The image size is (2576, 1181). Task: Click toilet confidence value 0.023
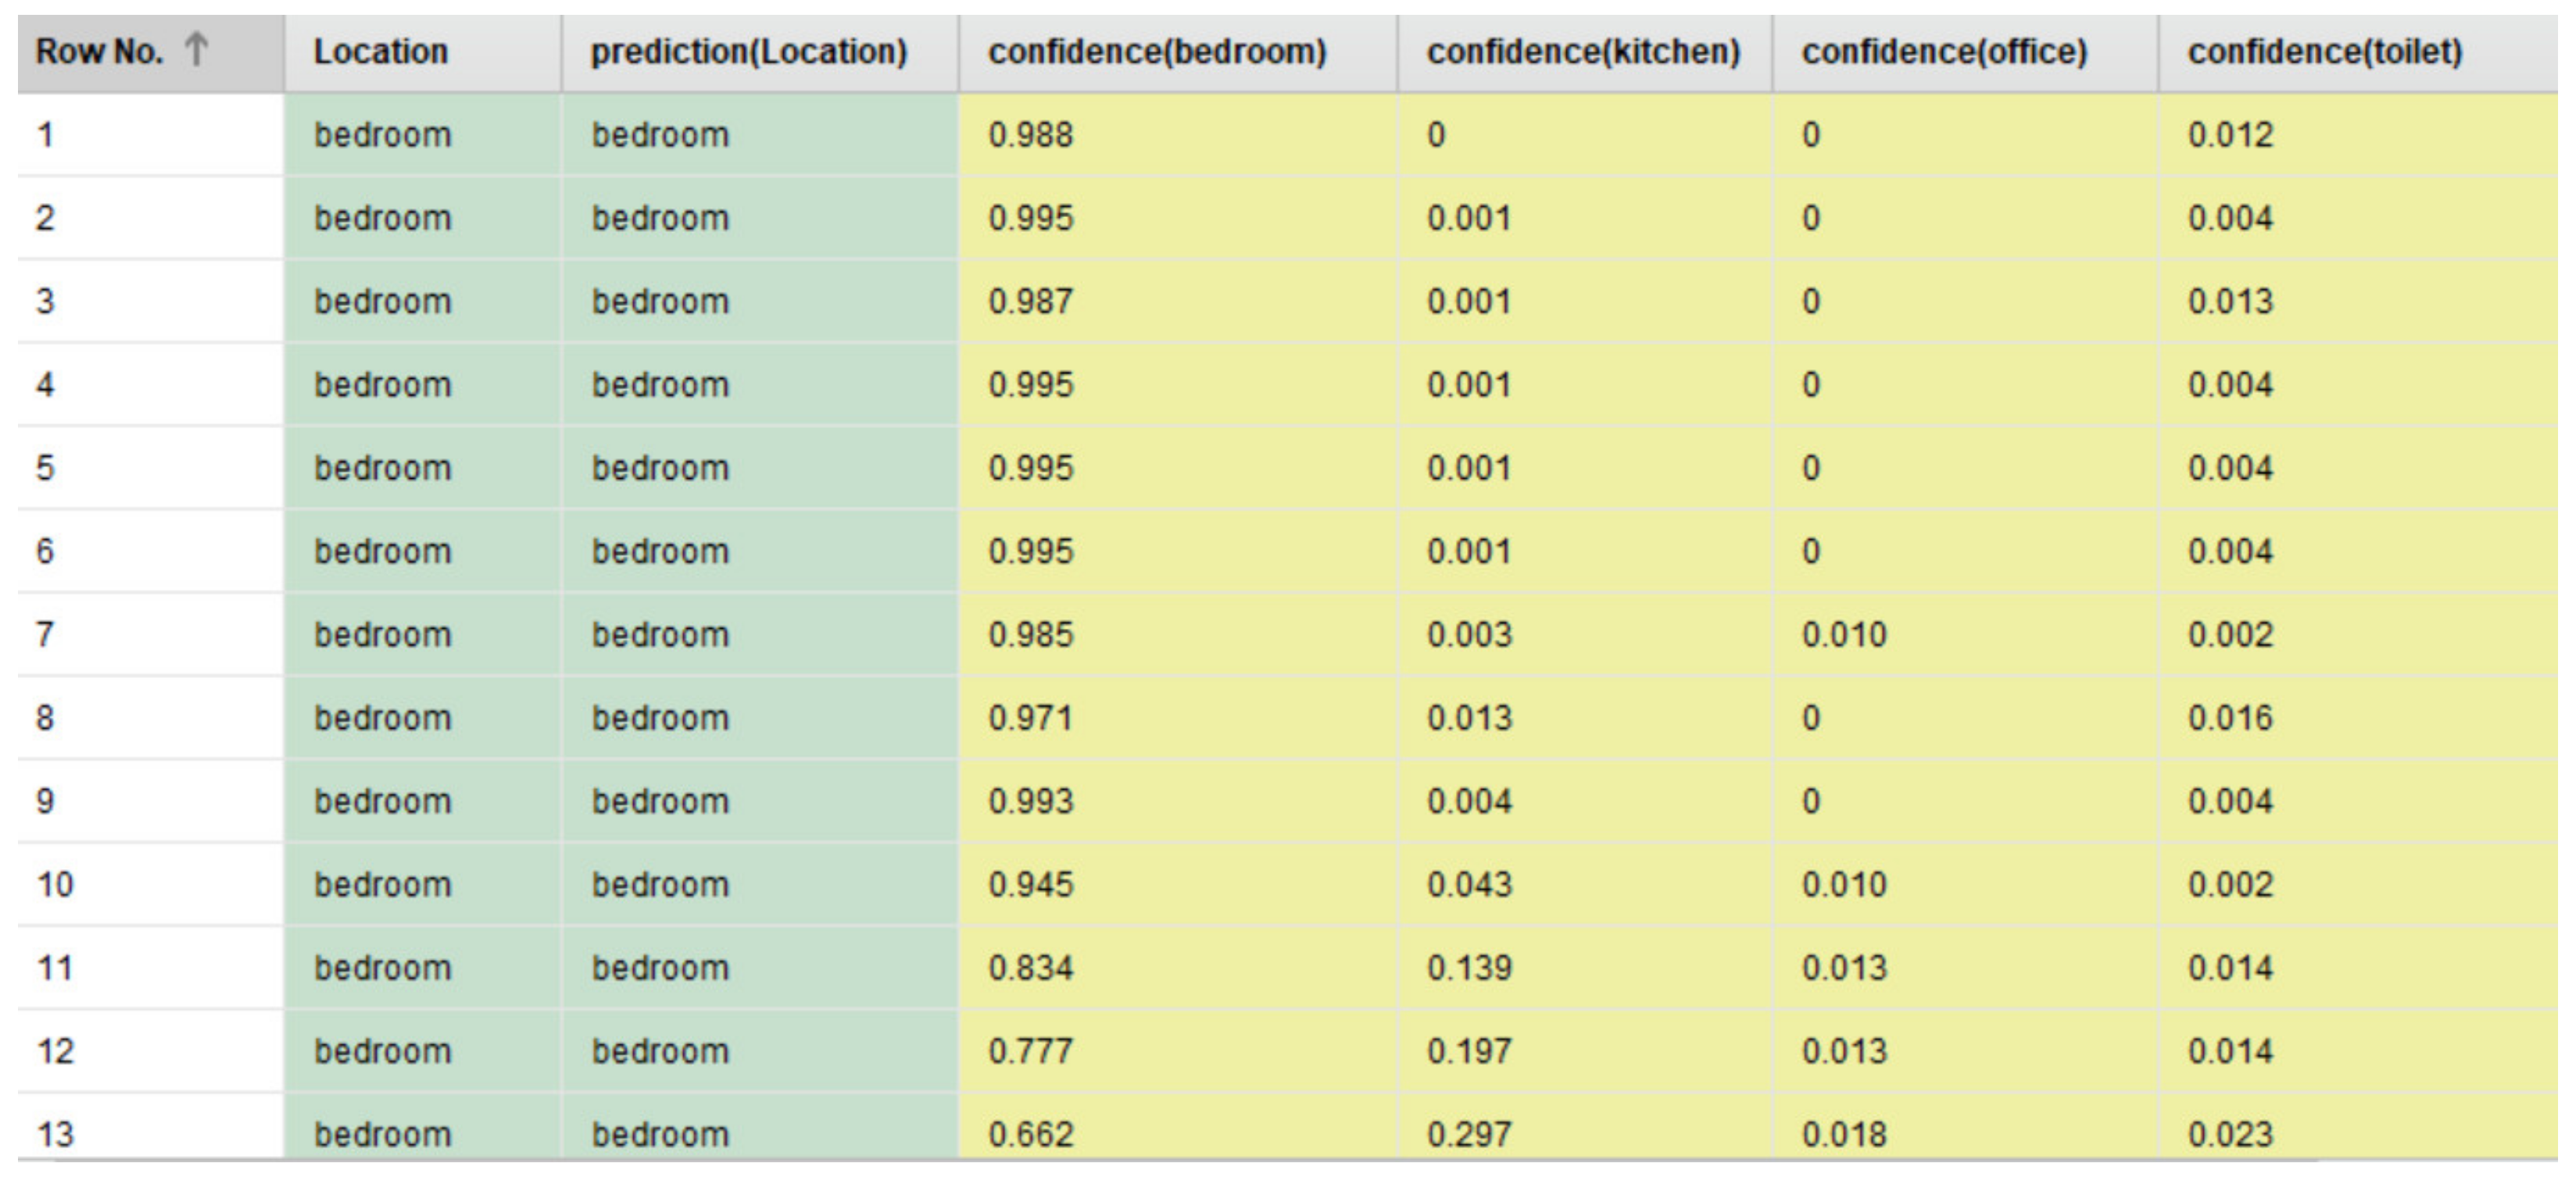(x=2230, y=1134)
